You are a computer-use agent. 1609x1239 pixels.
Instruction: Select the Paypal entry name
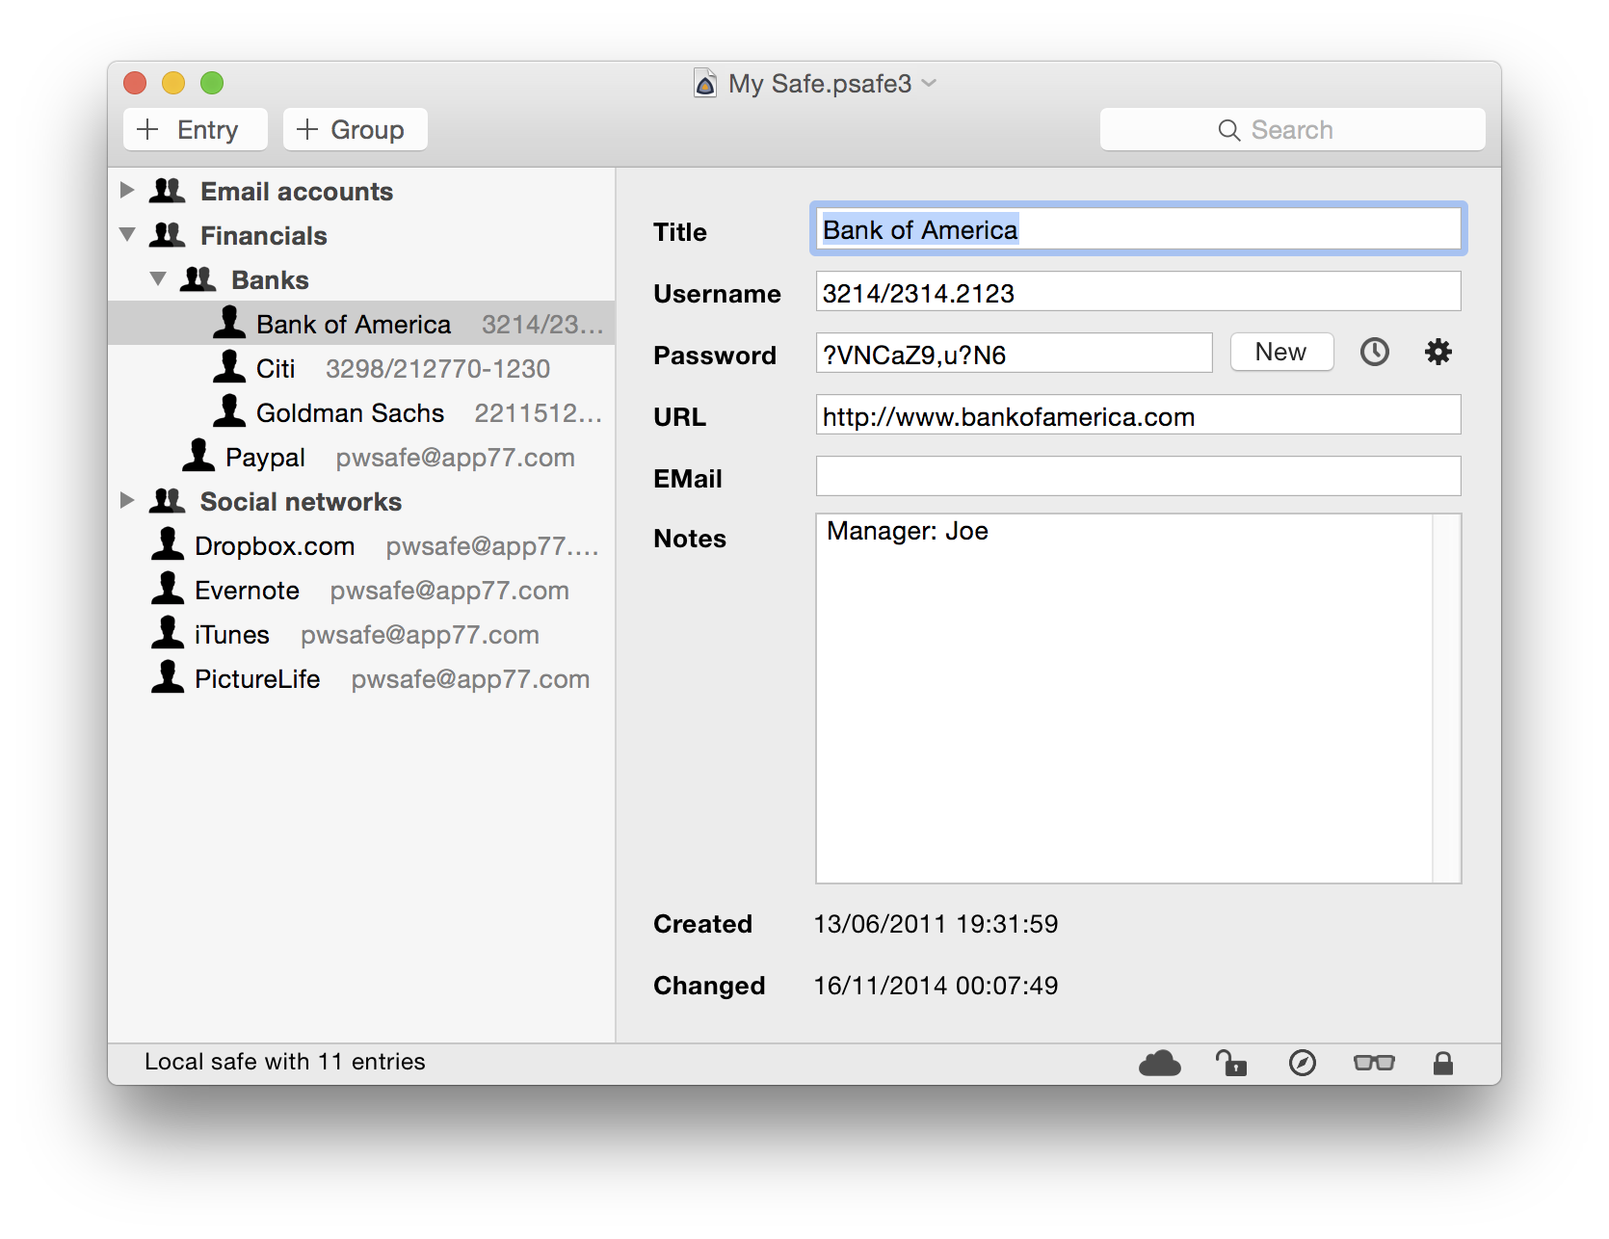coord(265,459)
